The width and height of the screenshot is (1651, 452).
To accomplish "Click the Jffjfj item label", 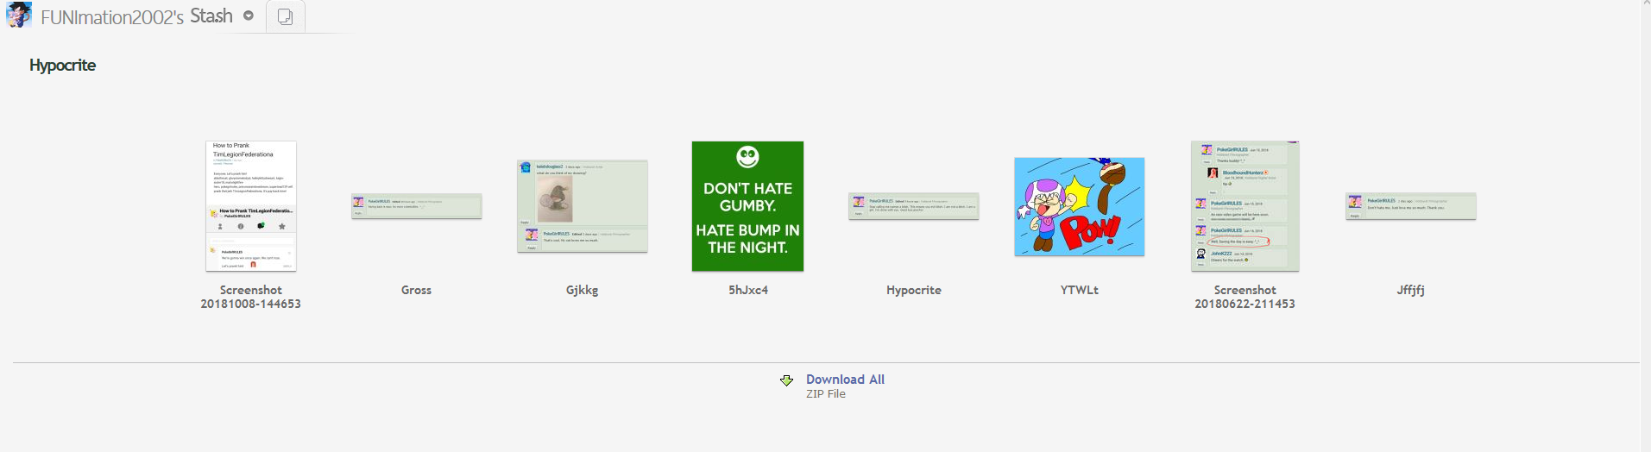I will [x=1411, y=290].
